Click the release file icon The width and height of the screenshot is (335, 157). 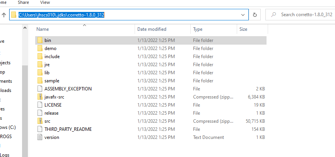[40, 113]
